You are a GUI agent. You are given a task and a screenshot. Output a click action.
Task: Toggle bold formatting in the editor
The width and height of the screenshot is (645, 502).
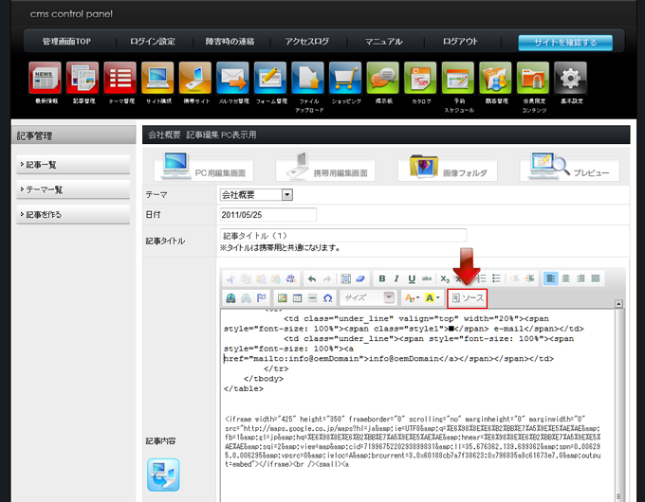coord(382,278)
